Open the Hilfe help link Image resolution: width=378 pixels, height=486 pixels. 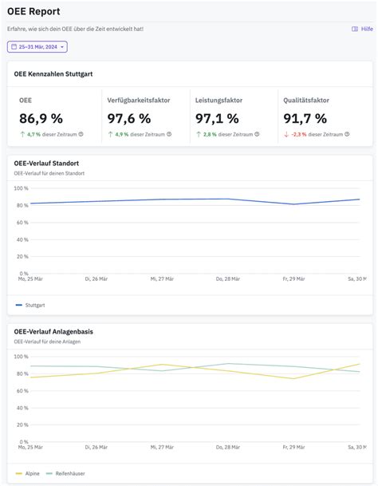pyautogui.click(x=363, y=29)
